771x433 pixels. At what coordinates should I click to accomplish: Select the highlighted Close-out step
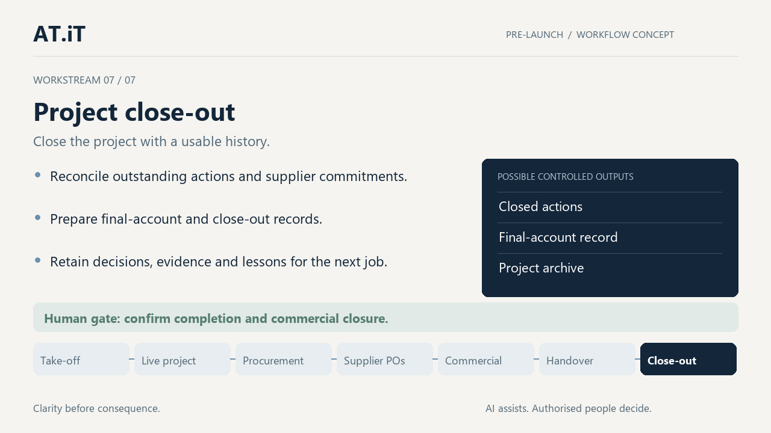point(688,359)
